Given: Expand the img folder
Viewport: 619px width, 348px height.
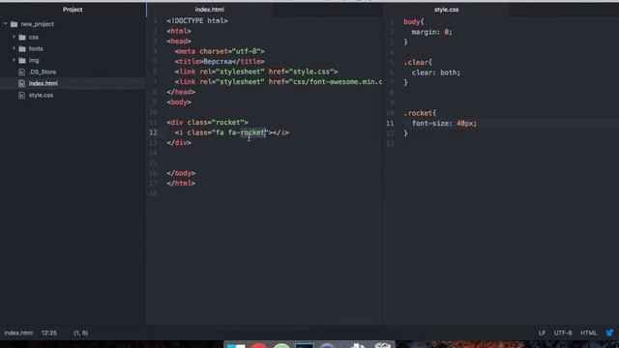Looking at the screenshot, I should point(14,60).
